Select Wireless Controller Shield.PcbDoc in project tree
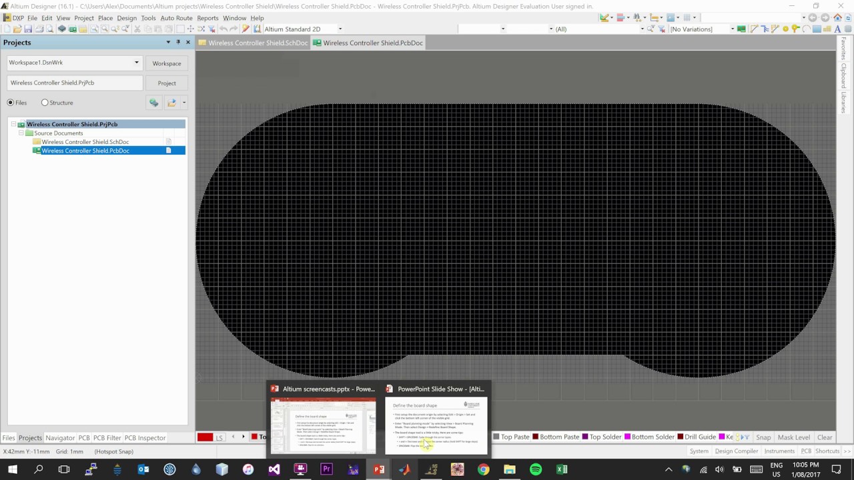 point(85,151)
